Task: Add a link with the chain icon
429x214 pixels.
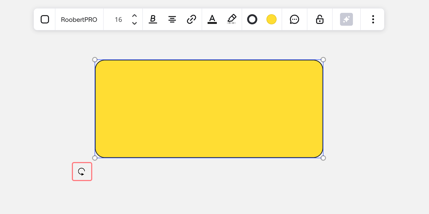Action: pos(191,19)
